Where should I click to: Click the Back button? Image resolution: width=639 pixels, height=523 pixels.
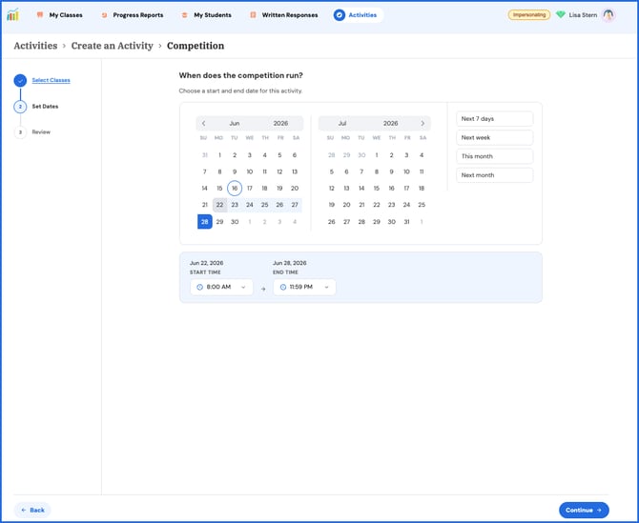(x=32, y=510)
